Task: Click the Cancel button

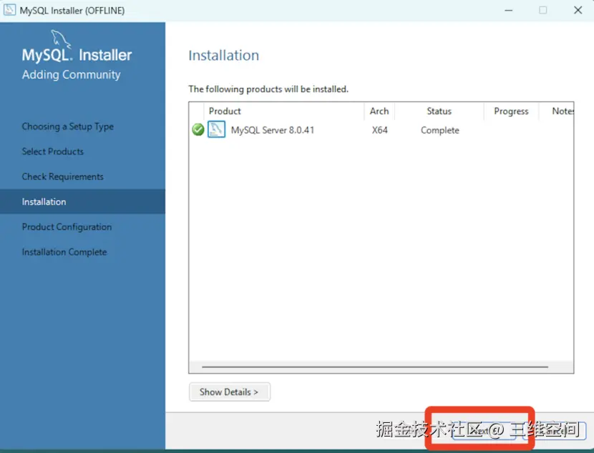Action: point(556,430)
